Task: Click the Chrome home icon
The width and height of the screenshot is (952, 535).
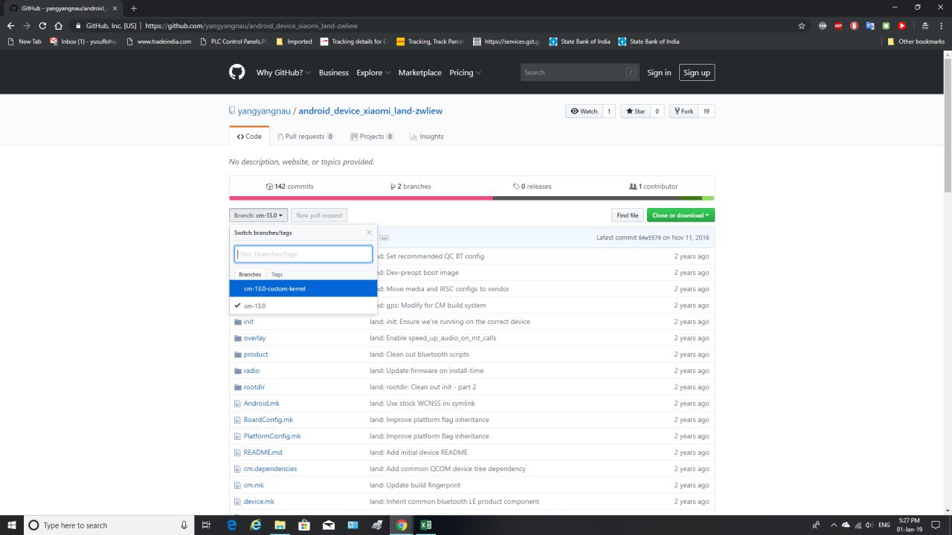Action: (58, 25)
